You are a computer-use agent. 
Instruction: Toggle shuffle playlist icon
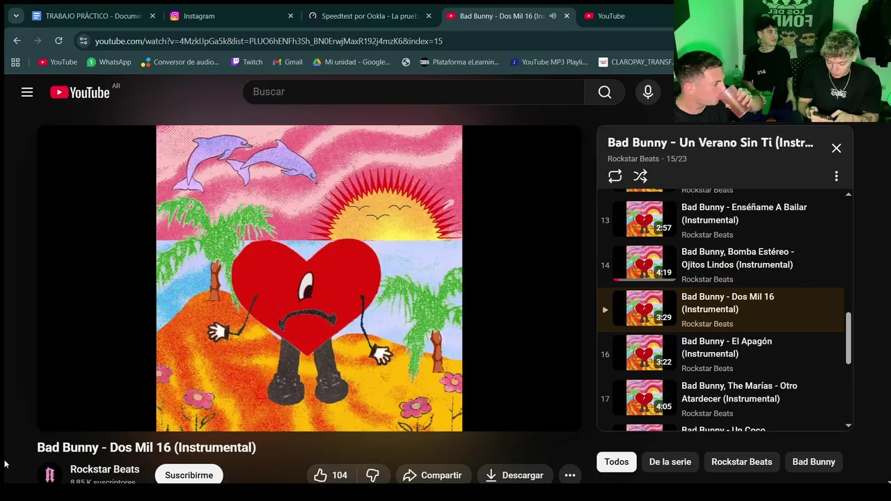[640, 176]
